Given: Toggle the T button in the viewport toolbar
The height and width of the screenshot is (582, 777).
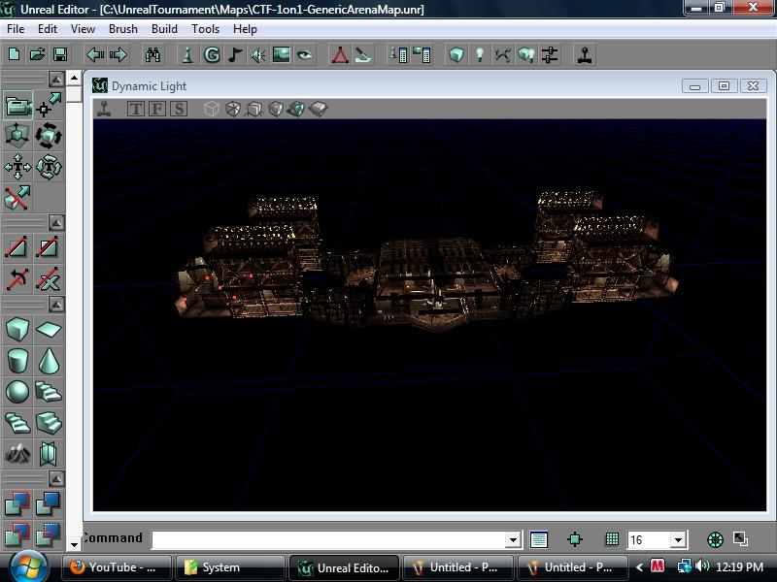Looking at the screenshot, I should pos(134,109).
